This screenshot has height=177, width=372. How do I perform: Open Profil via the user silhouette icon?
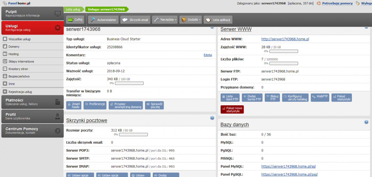58,116
